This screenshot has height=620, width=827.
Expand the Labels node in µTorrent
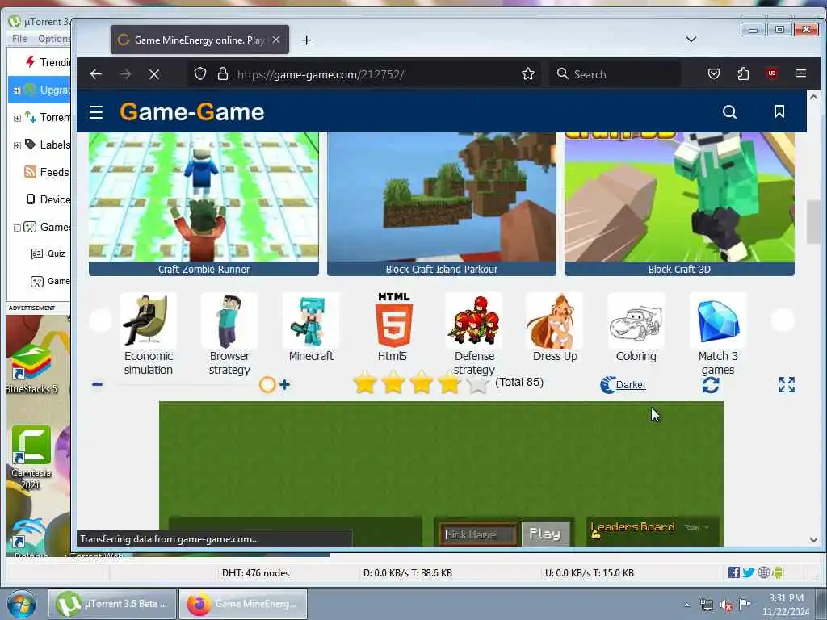click(17, 145)
